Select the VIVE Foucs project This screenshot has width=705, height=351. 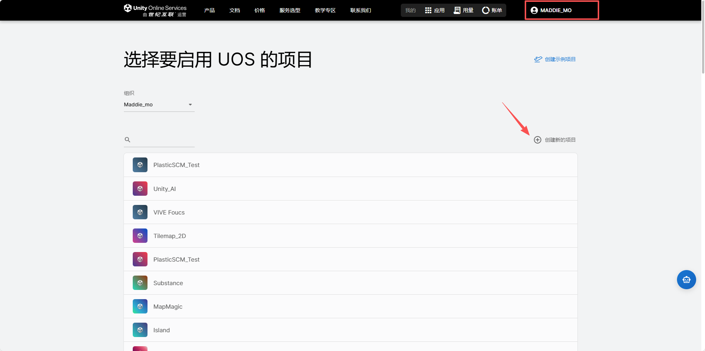tap(350, 212)
